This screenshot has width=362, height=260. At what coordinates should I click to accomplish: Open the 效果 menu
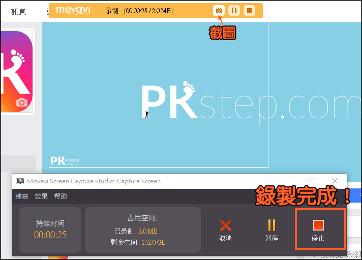pyautogui.click(x=41, y=196)
